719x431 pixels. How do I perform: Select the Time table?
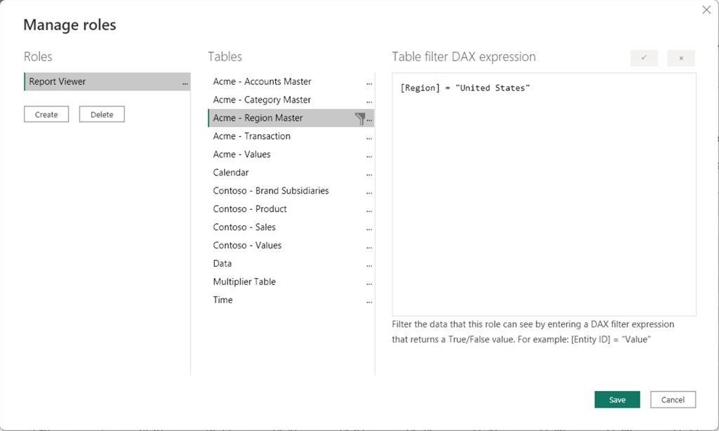click(223, 300)
